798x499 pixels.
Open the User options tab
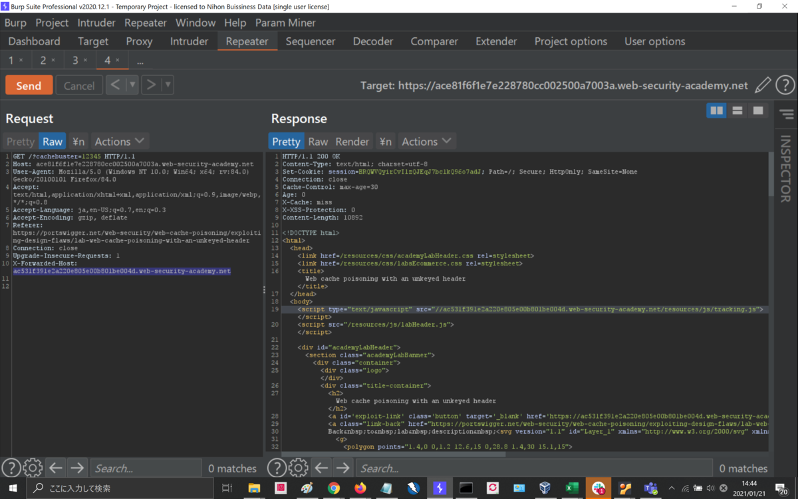click(x=654, y=41)
